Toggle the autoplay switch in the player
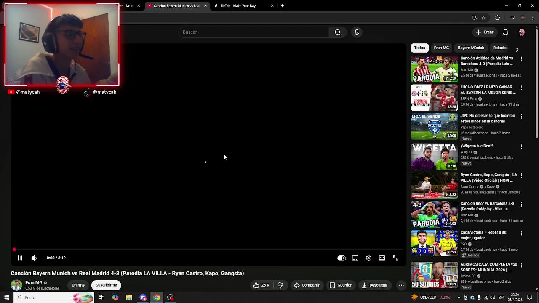The width and height of the screenshot is (539, 303). [342, 258]
